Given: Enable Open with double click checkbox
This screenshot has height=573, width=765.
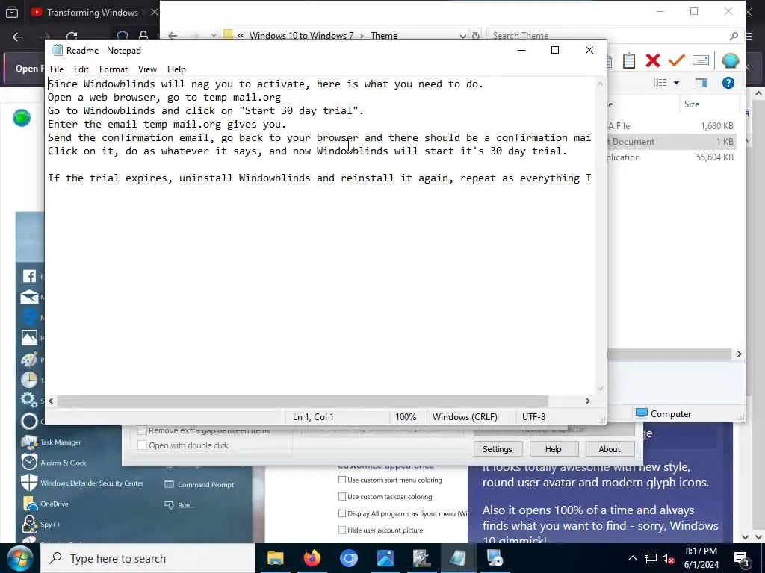Looking at the screenshot, I should pos(143,445).
